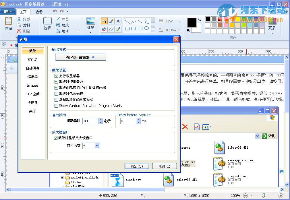Viewport: 290px width, 200px height.
Task: Confirm settings with 确定(O) button
Action: click(x=137, y=166)
